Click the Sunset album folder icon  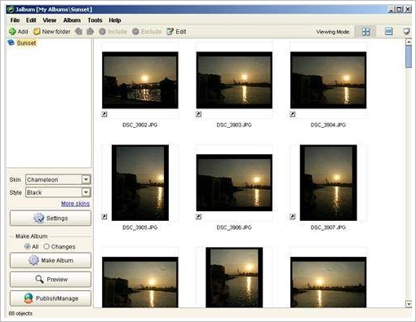click(x=11, y=42)
